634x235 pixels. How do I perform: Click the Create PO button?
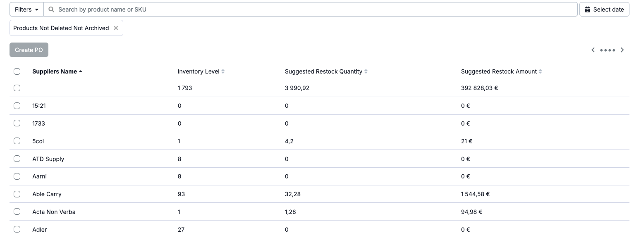(x=29, y=50)
